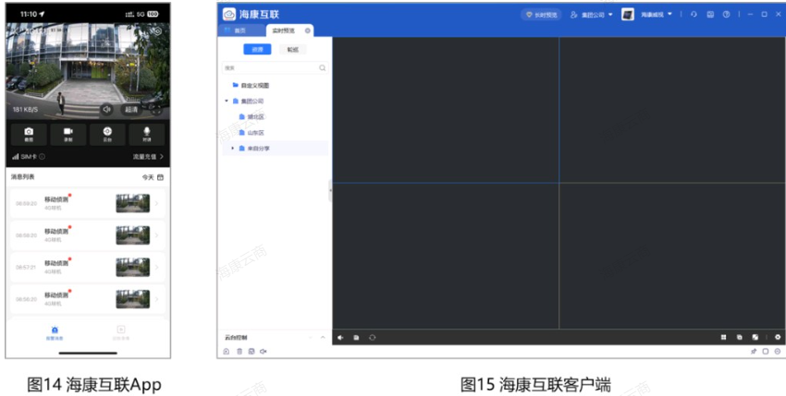The width and height of the screenshot is (786, 396).
Task: Open the 海康威视 user dropdown
Action: click(657, 15)
